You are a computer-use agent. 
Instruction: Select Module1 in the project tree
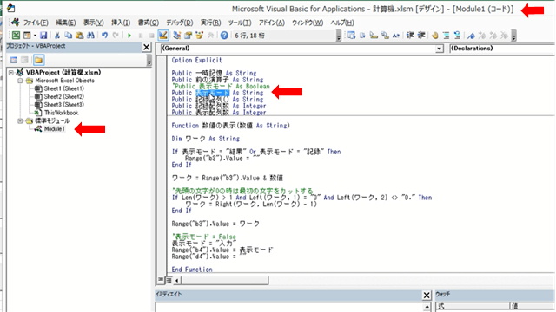tap(54, 129)
